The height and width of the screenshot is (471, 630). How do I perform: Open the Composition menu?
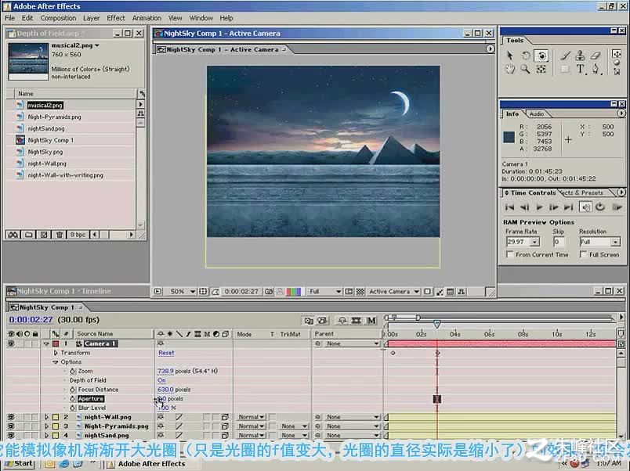tap(58, 18)
